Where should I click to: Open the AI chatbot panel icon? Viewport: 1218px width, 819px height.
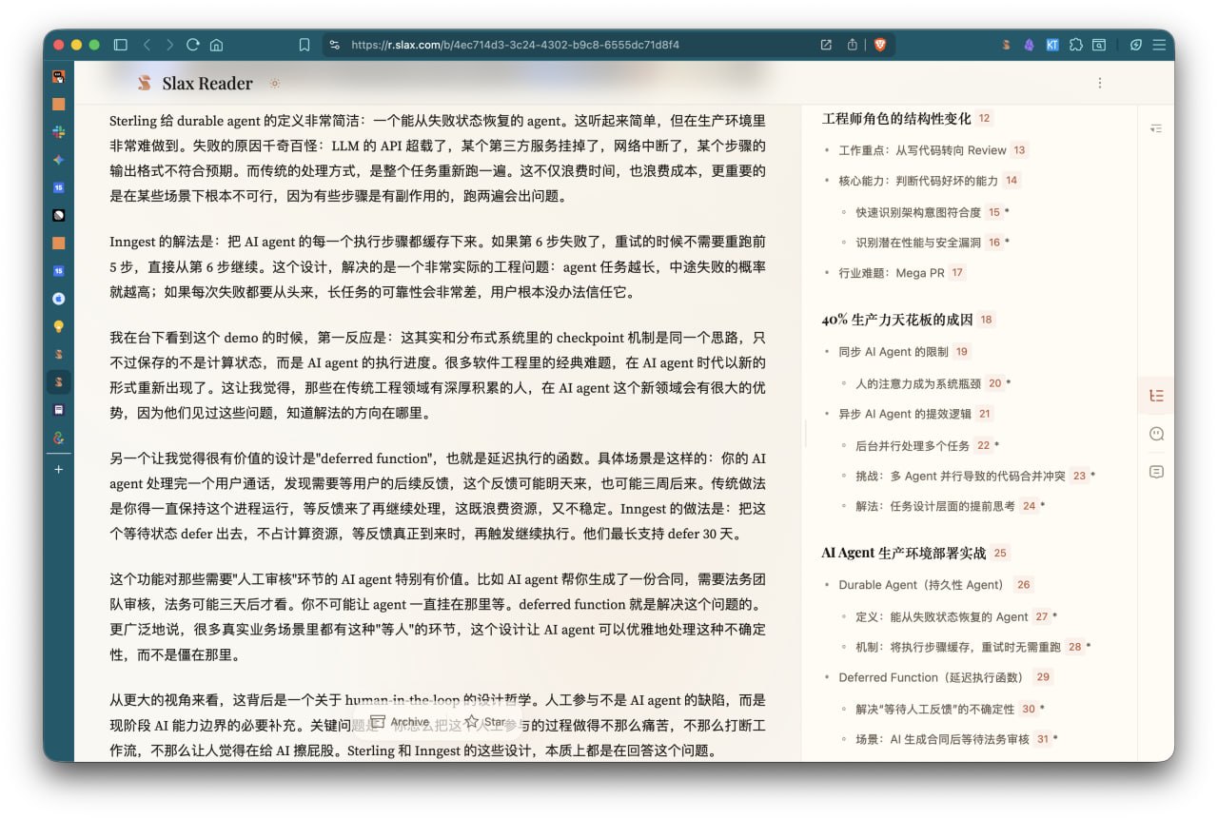[x=1156, y=434]
